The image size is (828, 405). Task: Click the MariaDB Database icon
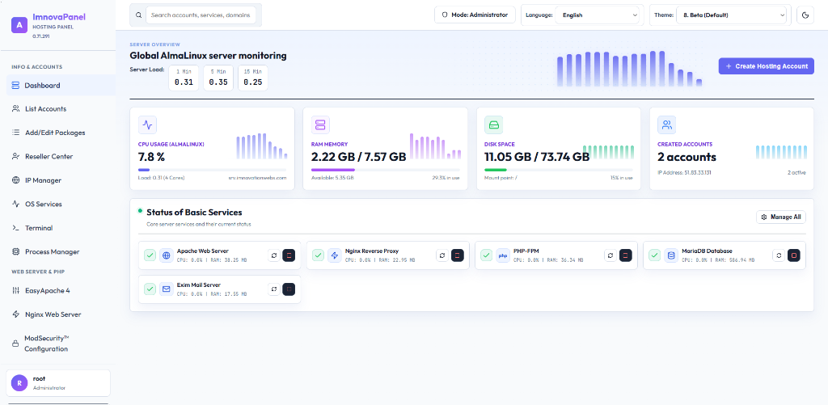tap(671, 255)
